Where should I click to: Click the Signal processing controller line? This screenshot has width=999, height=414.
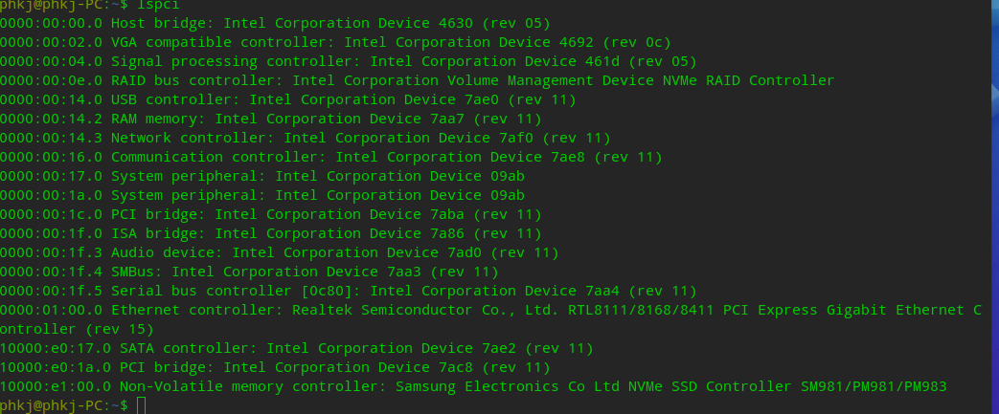pyautogui.click(x=349, y=61)
